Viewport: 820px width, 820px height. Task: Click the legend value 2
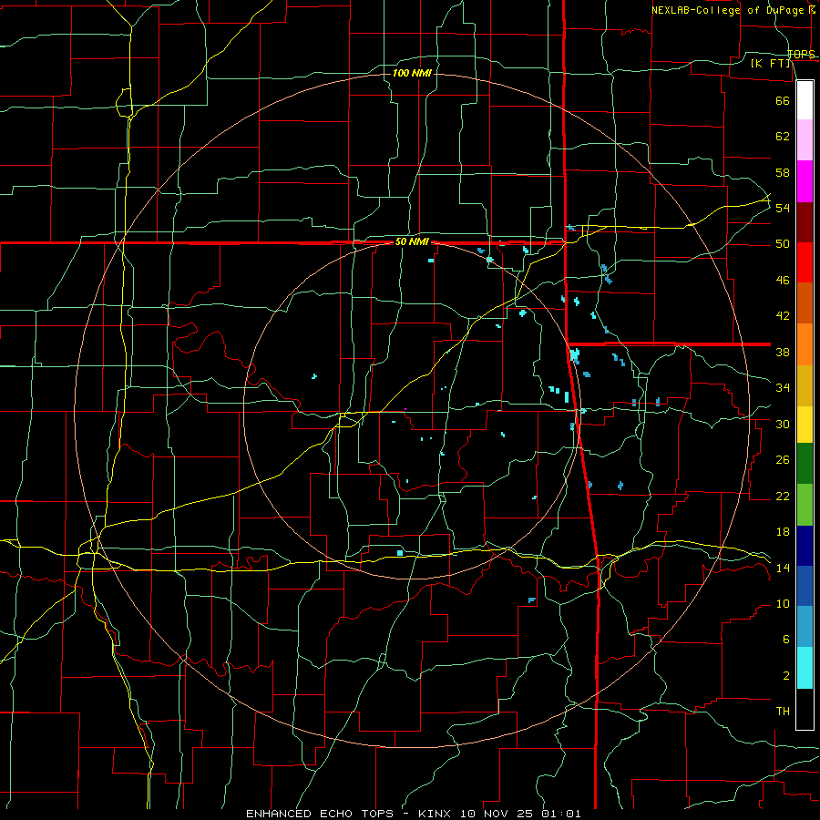pyautogui.click(x=785, y=676)
